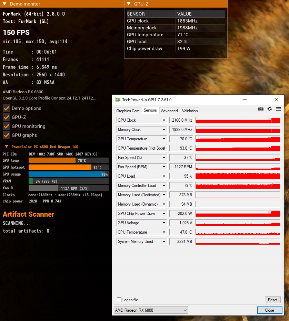289x321 pixels.
Task: Click the GPU-Z screenshot camera icon
Action: [261, 109]
